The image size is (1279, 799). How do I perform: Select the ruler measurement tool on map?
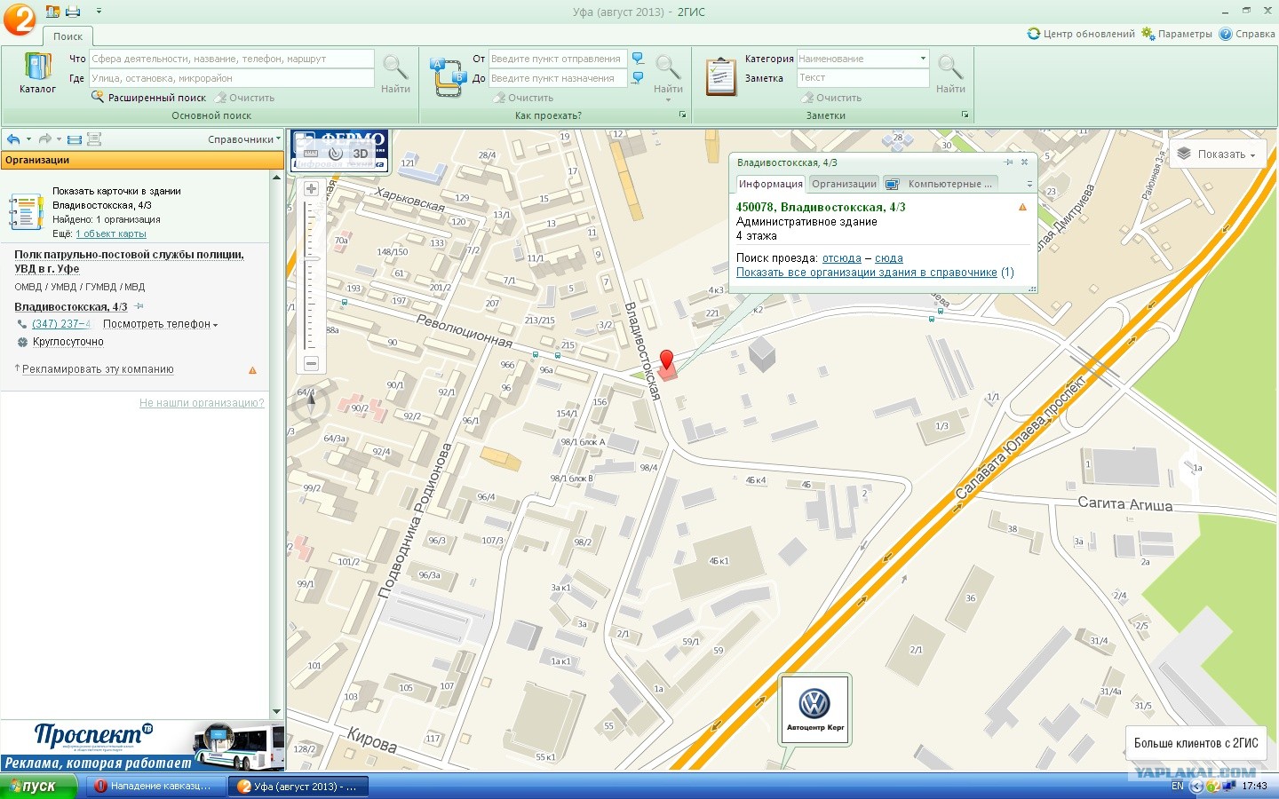point(311,154)
